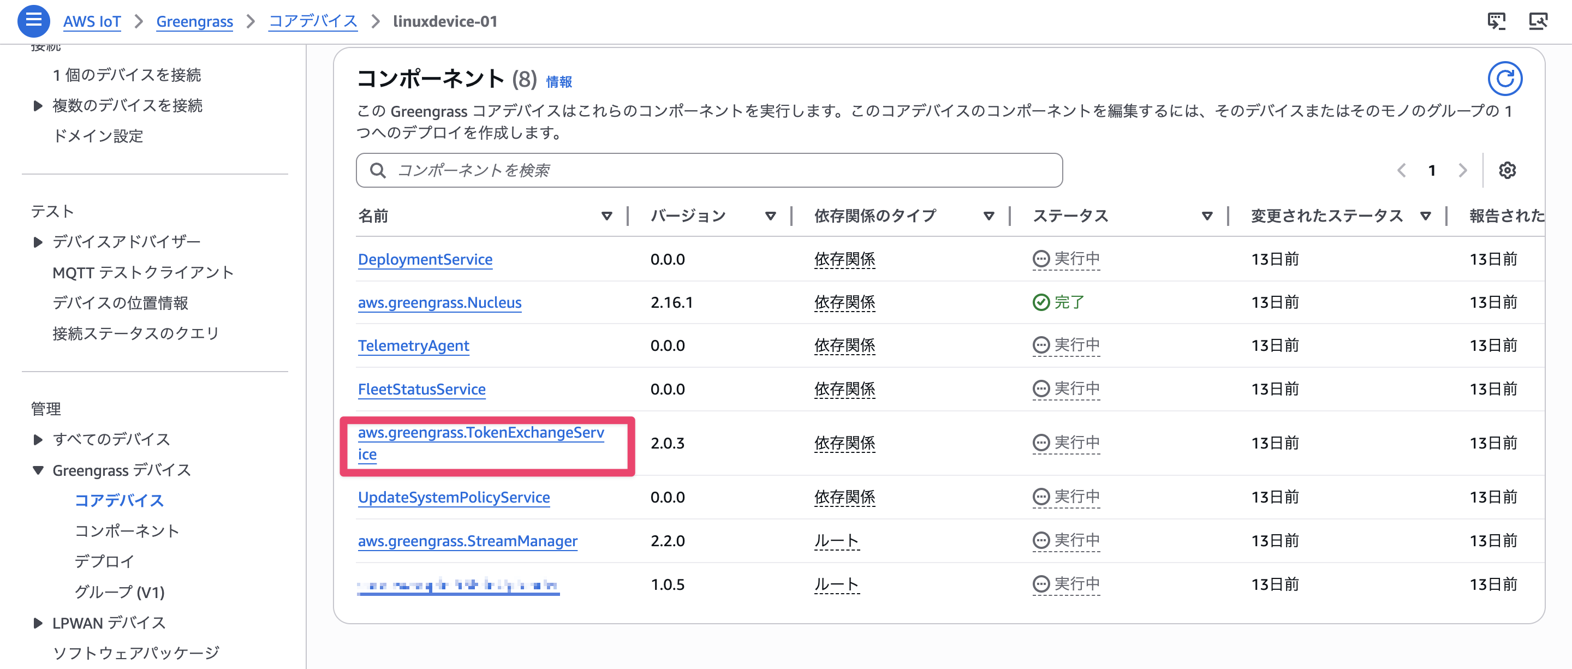This screenshot has width=1572, height=669.
Task: Go to previous page arrow
Action: coord(1402,170)
